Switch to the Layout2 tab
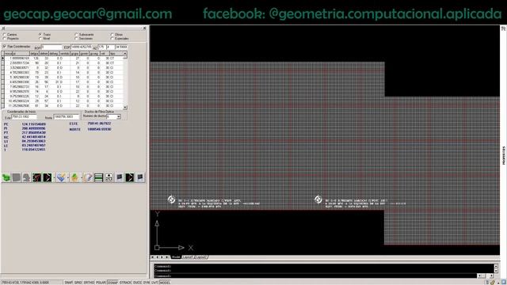Screen dimensions: 507x285 tap(201, 257)
